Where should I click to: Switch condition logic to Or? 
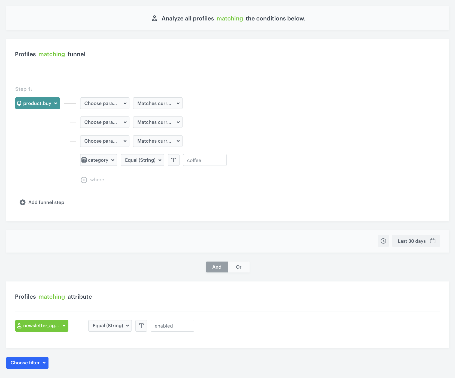pyautogui.click(x=238, y=267)
